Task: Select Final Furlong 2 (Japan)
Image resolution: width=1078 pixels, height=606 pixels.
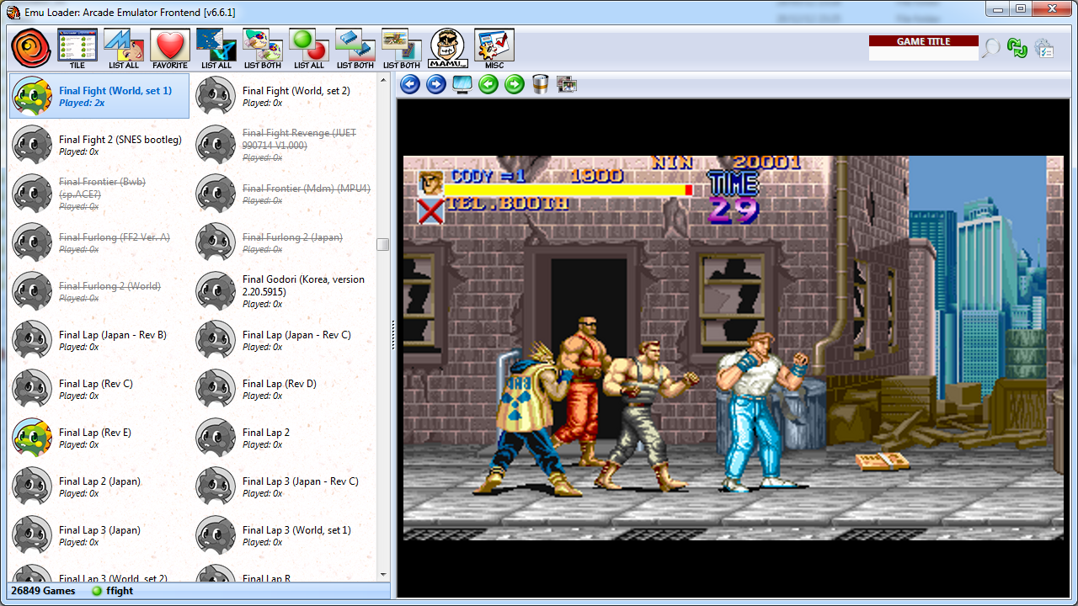Action: tap(283, 242)
